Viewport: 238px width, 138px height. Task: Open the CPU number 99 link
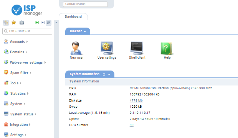[131, 125]
